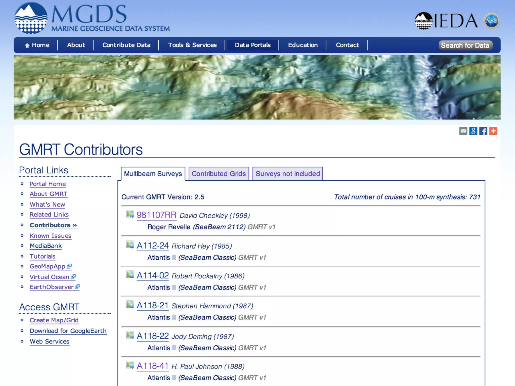Click map icon beside cruise A114-02
515x386 pixels.
pyautogui.click(x=130, y=275)
